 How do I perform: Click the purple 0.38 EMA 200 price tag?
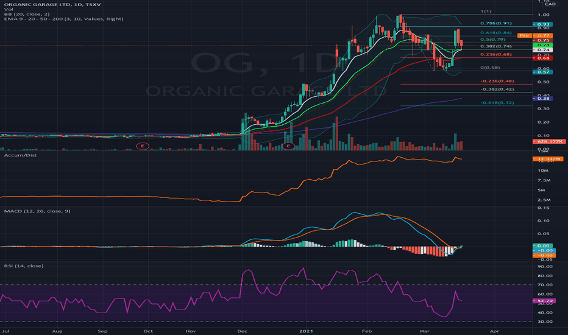(542, 99)
